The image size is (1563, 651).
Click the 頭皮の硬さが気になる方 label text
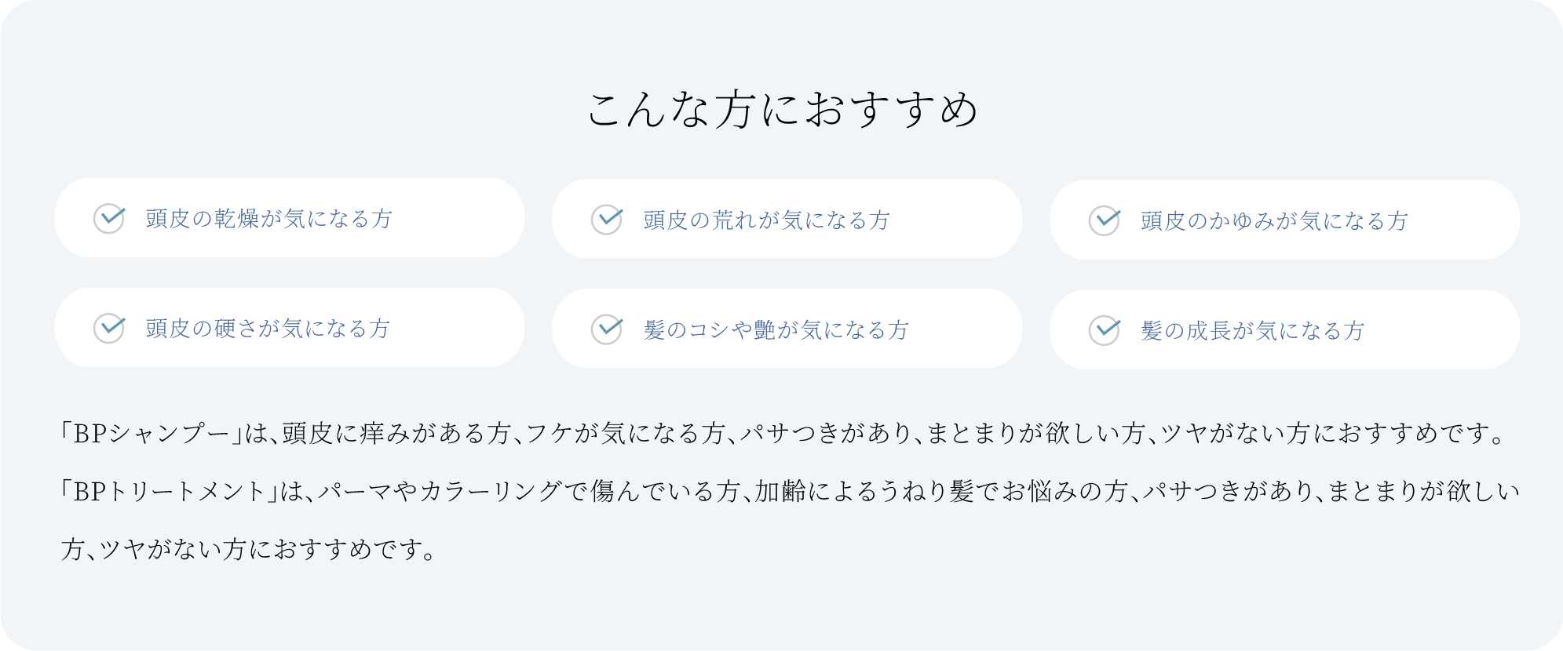268,329
